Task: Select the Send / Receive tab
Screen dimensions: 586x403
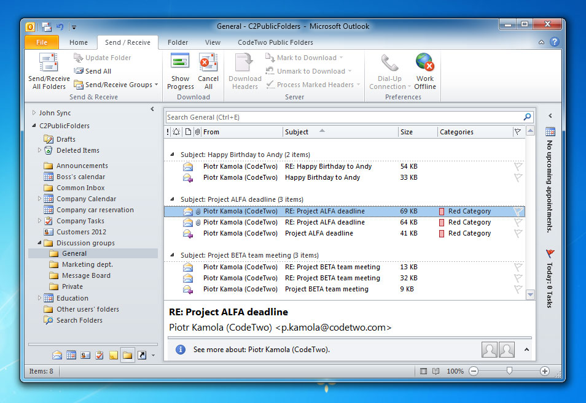Action: (127, 42)
